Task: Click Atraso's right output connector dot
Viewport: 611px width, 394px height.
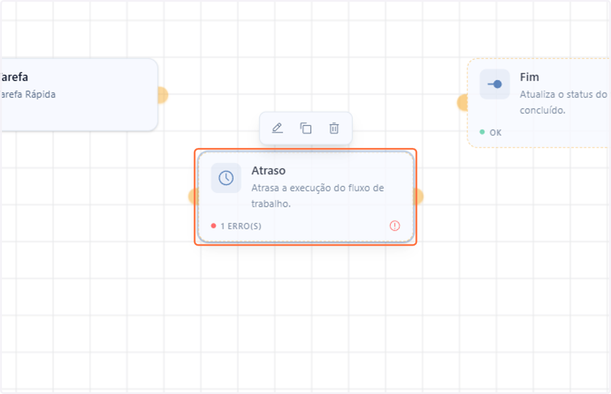Action: [x=418, y=197]
